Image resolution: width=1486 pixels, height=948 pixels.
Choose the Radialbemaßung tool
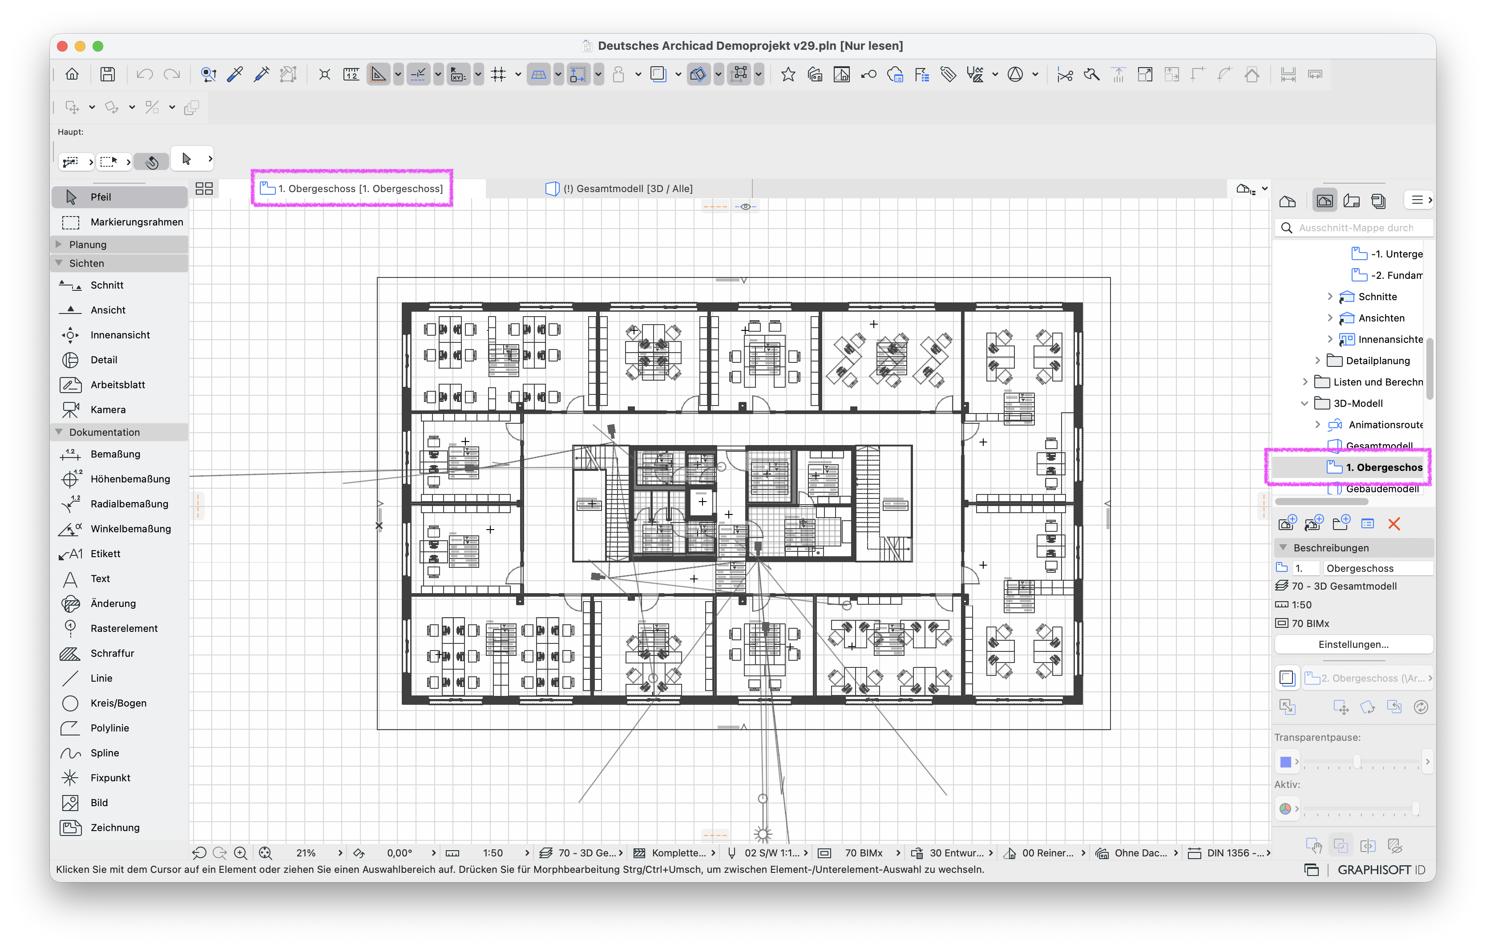pos(119,504)
